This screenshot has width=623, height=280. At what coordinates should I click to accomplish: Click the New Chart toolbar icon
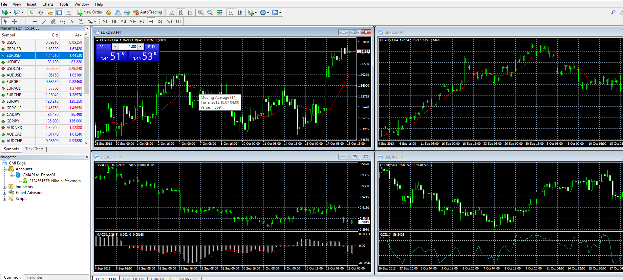(5, 12)
